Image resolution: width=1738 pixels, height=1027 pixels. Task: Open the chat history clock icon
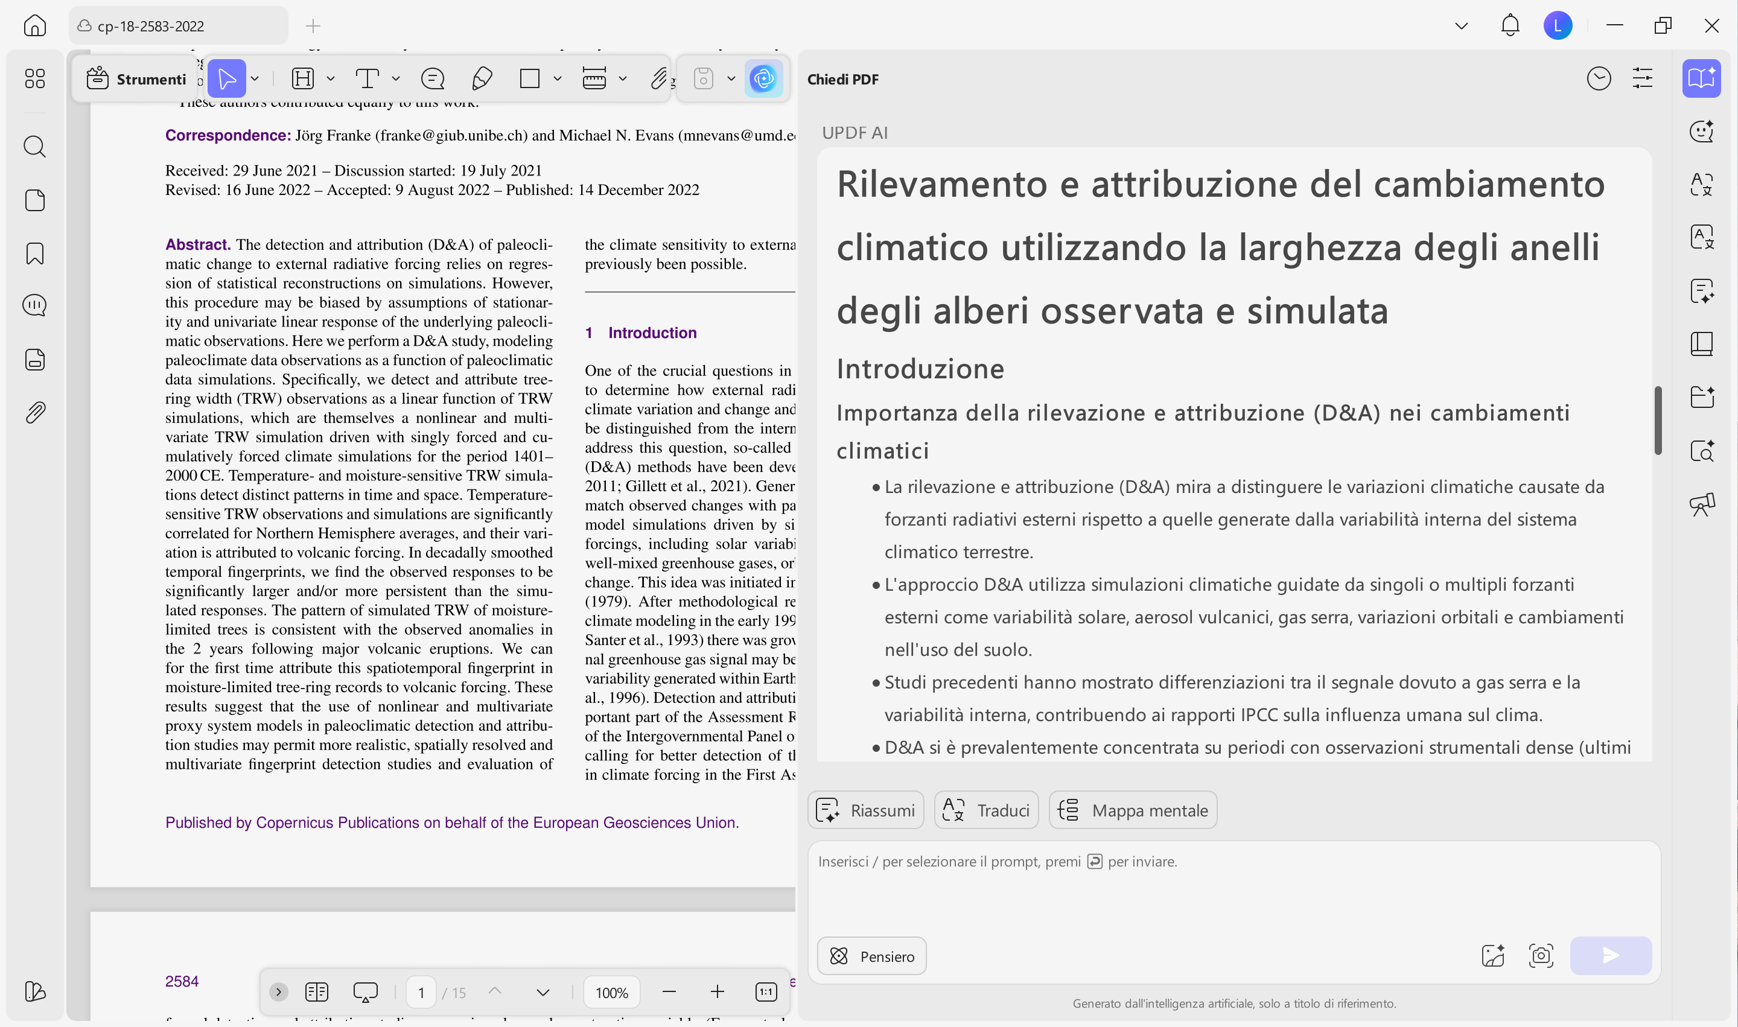(1599, 79)
